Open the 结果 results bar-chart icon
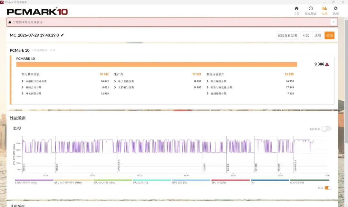 [324, 8]
